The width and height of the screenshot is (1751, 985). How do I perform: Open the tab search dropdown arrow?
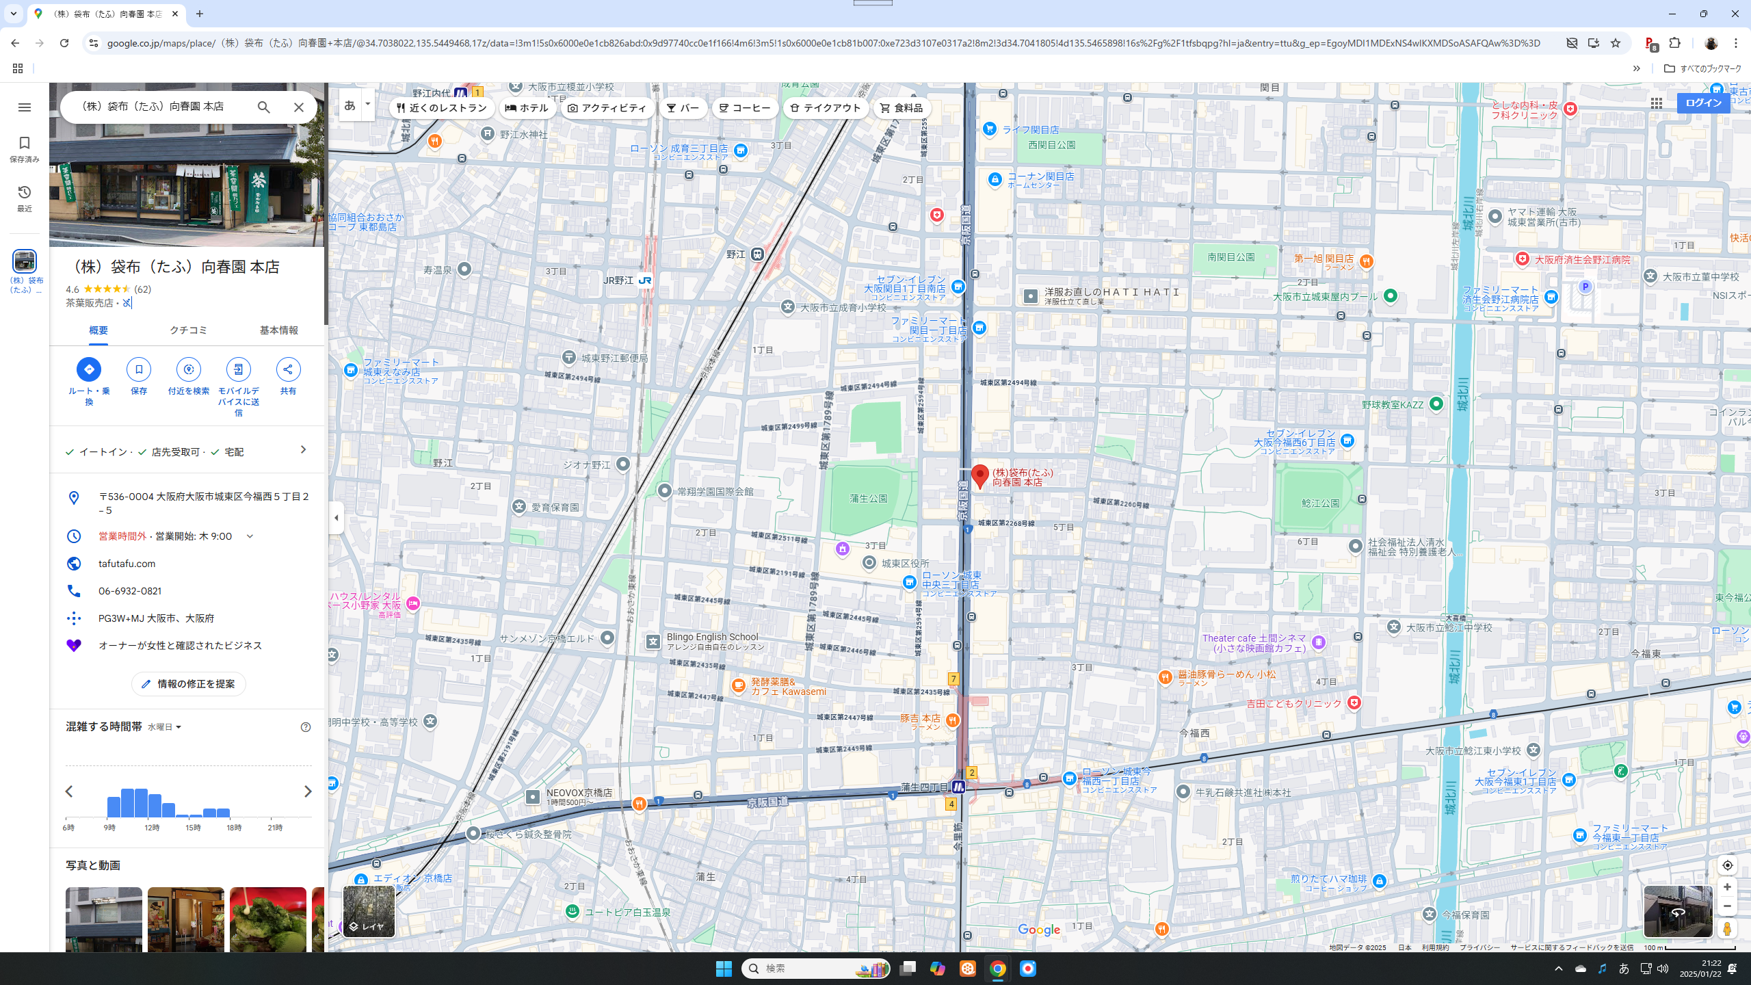[x=13, y=14]
